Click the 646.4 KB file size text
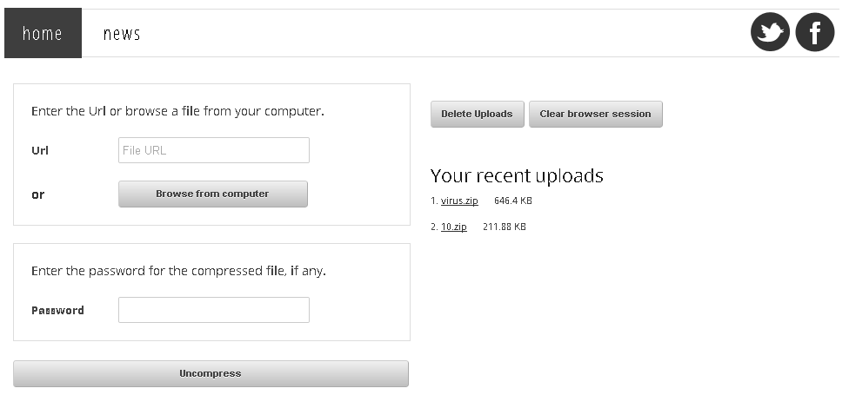This screenshot has height=395, width=849. click(512, 201)
